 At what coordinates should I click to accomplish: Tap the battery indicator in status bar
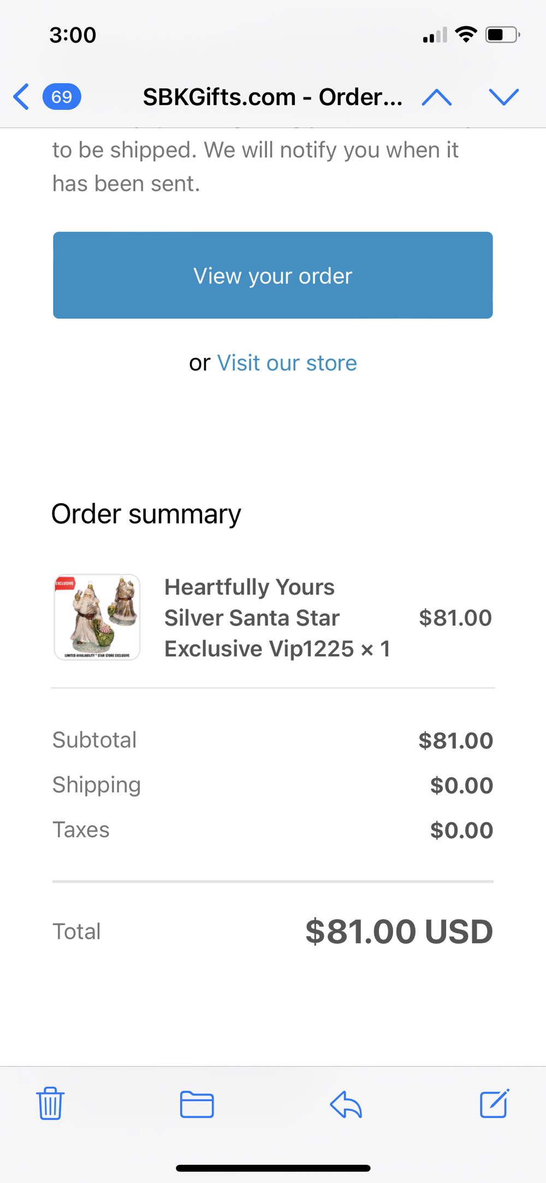tap(502, 35)
